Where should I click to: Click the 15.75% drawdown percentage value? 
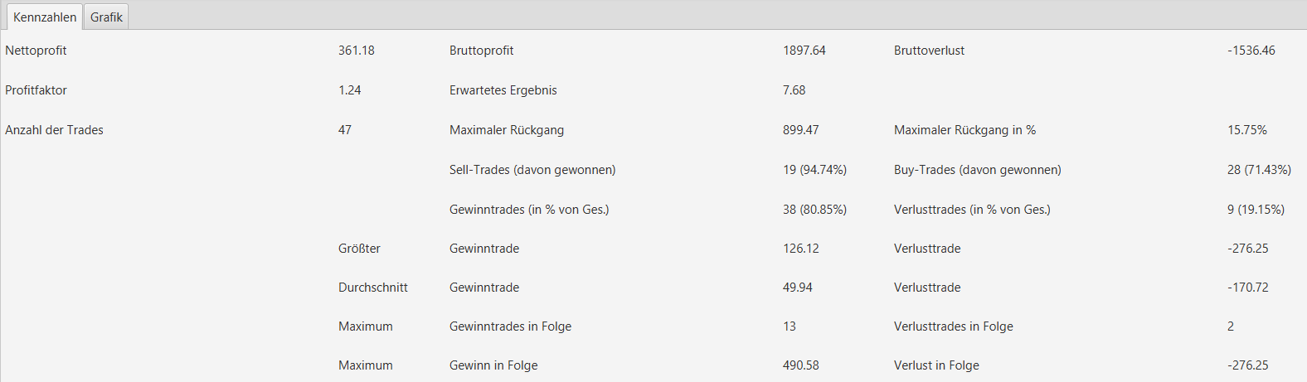coord(1247,130)
